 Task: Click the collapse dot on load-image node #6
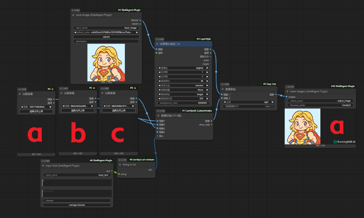(102, 93)
